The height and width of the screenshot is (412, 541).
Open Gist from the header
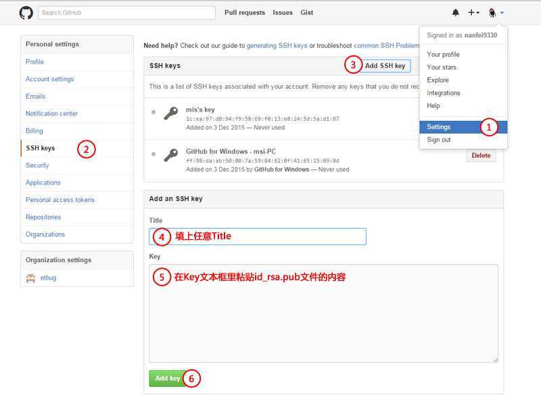[x=307, y=13]
